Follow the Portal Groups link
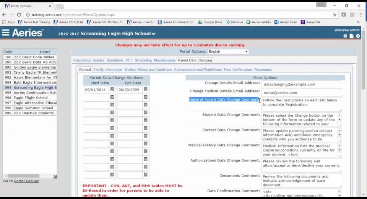367x199 pixels. (x=26, y=181)
